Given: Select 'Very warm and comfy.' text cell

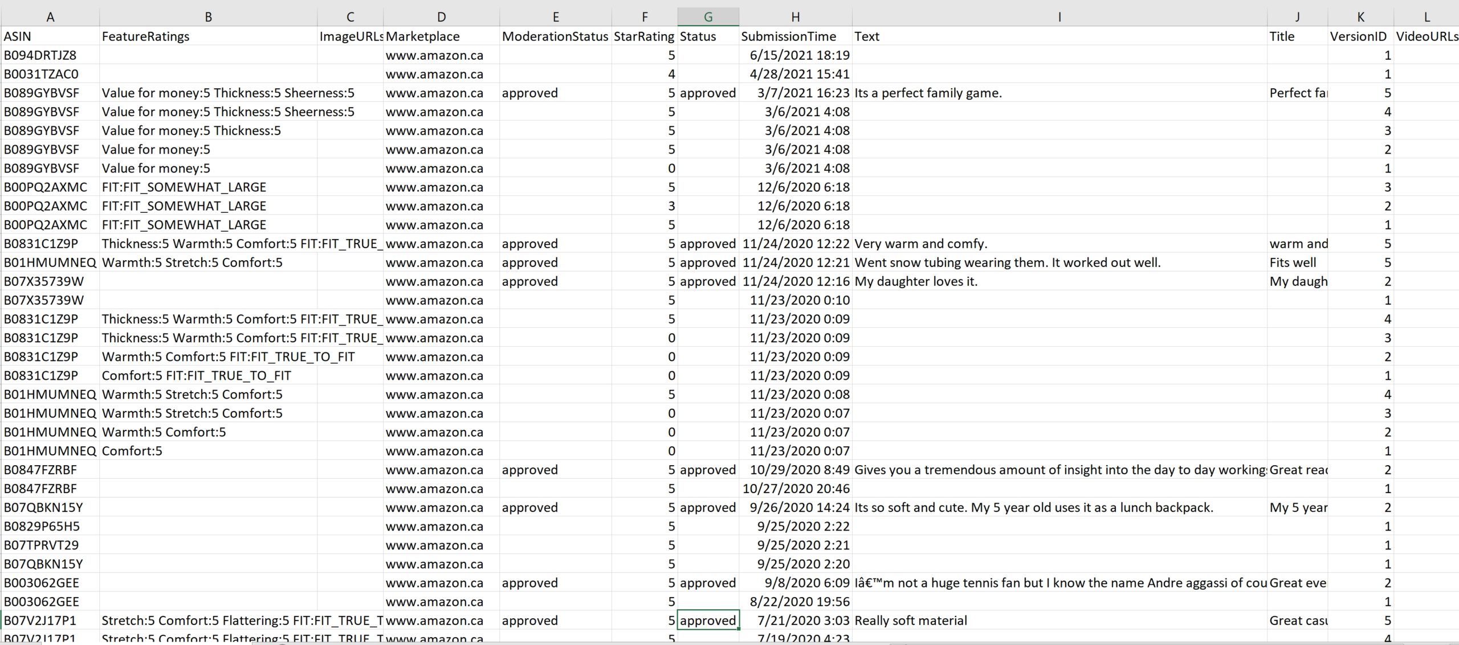Looking at the screenshot, I should pos(1059,244).
